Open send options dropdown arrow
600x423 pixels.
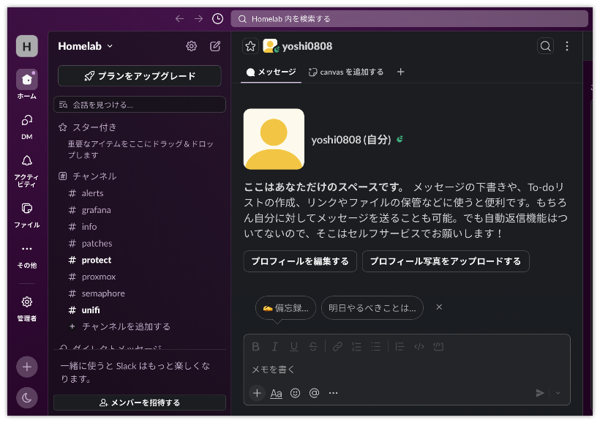coord(558,393)
